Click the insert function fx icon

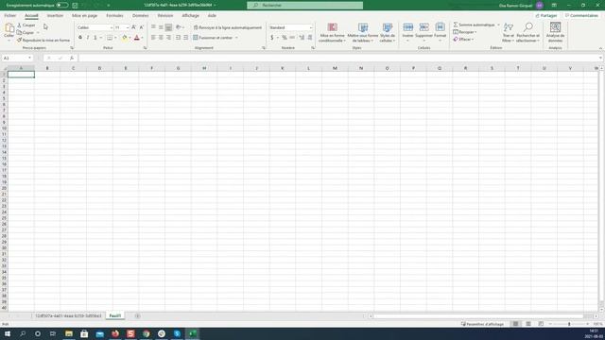(72, 58)
